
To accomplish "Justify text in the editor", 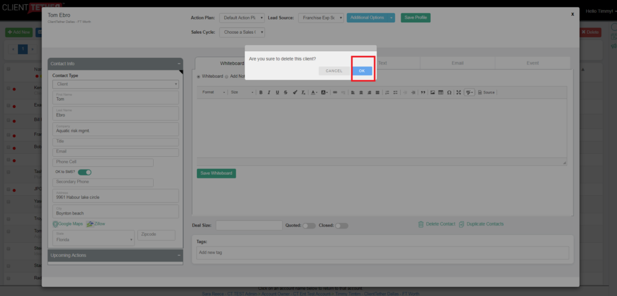I will 377,92.
